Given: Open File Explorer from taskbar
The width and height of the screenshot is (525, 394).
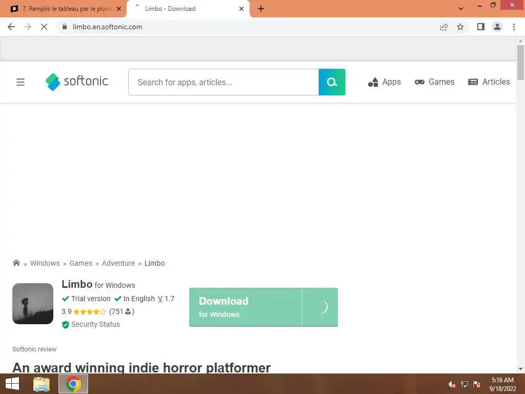Looking at the screenshot, I should (42, 384).
